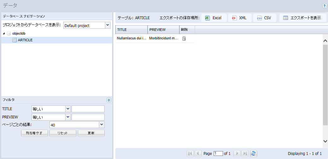Viewport: 328px width, 159px height.
Task: Open the Default project dropdown
Action: (107, 25)
